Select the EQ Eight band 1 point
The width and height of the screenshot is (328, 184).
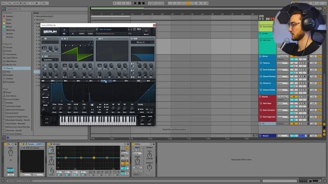click(66, 158)
